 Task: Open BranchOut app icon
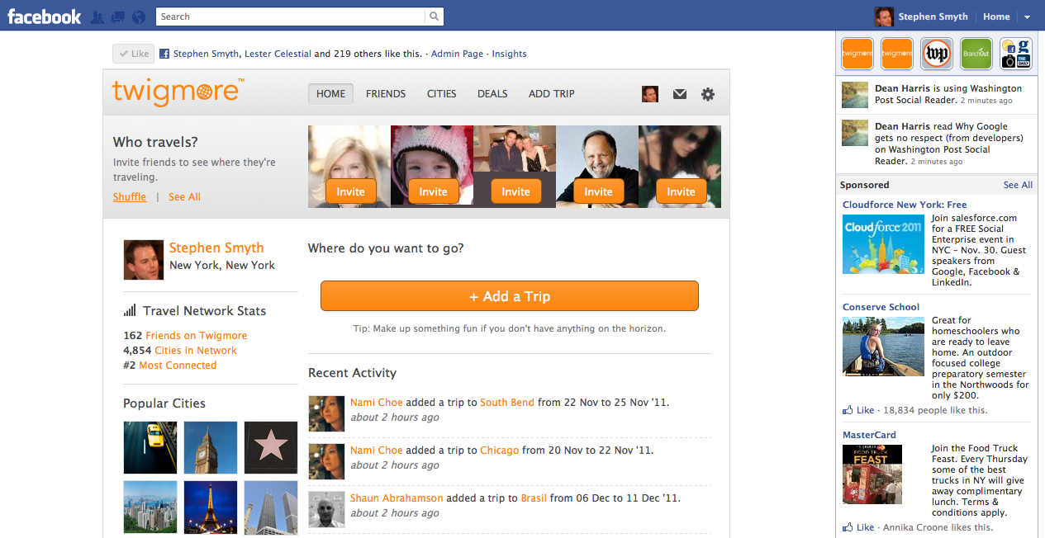[976, 54]
